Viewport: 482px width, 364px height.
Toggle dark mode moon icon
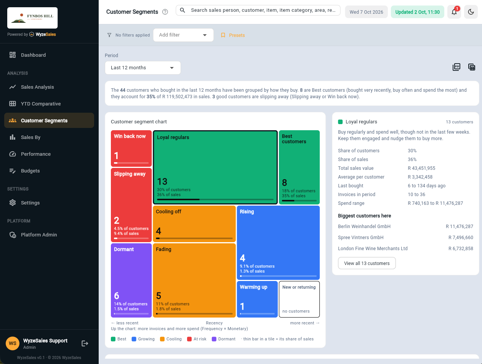coord(471,12)
